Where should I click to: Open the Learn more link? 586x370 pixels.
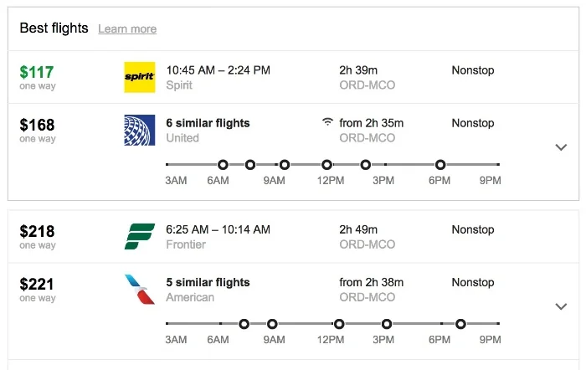point(127,29)
